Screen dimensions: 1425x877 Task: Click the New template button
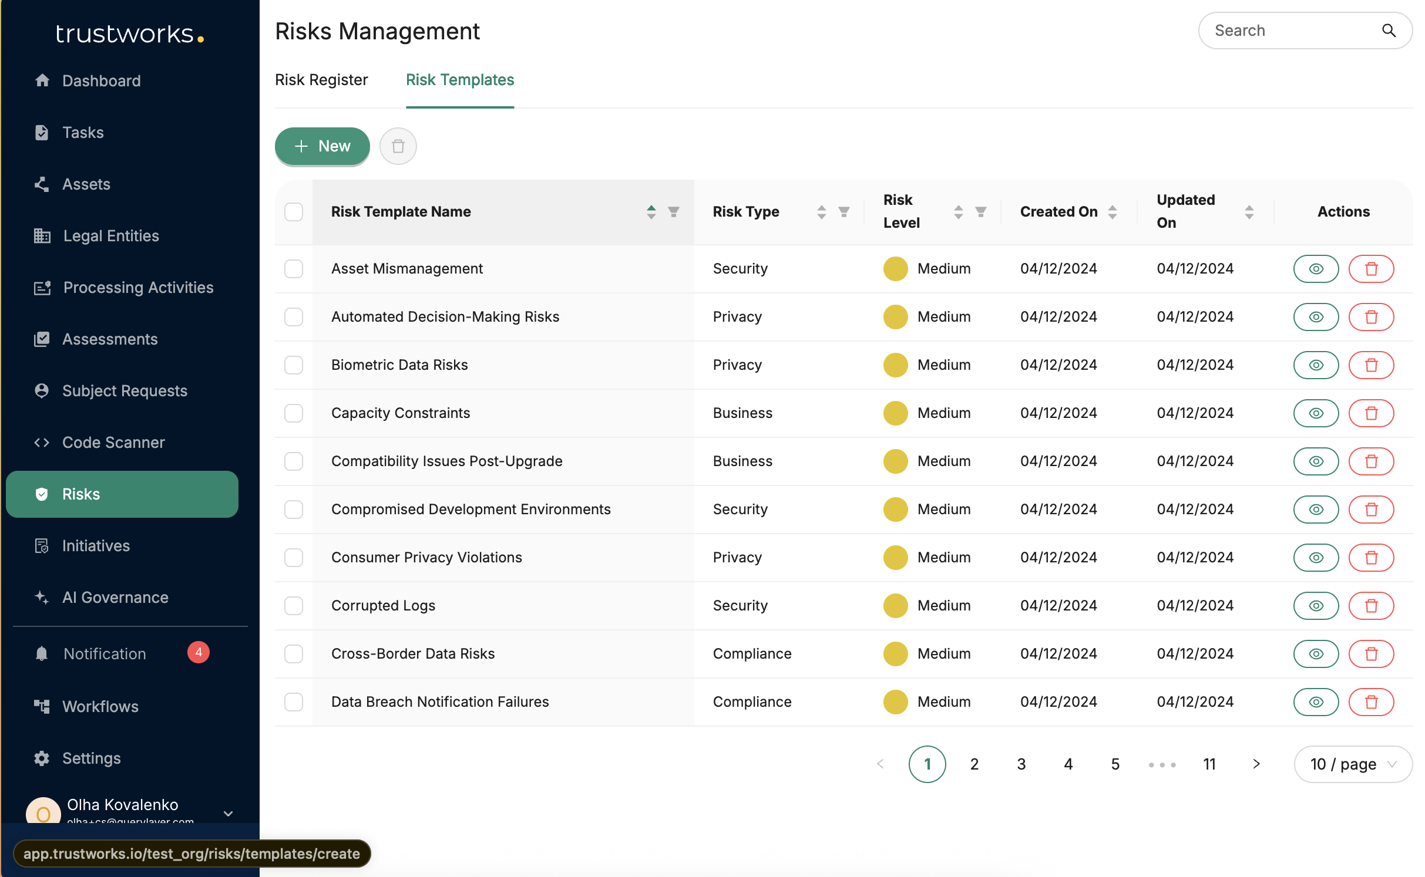[322, 146]
